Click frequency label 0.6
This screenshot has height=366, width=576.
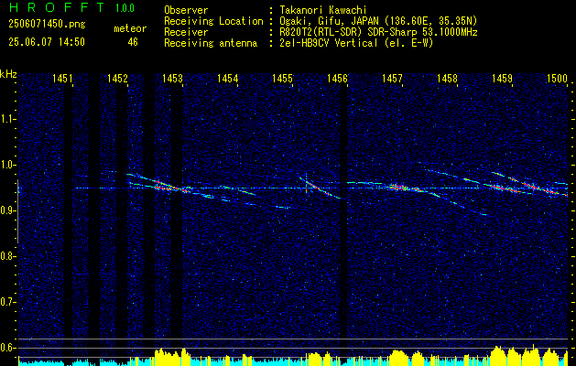point(6,348)
